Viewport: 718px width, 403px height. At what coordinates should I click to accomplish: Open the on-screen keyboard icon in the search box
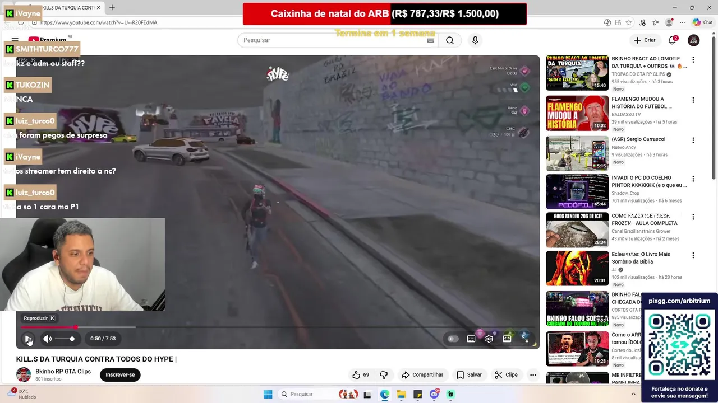[x=430, y=40]
